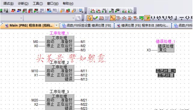Click output variable M3
Viewport: 193px width, 110px height.
coord(83,50)
